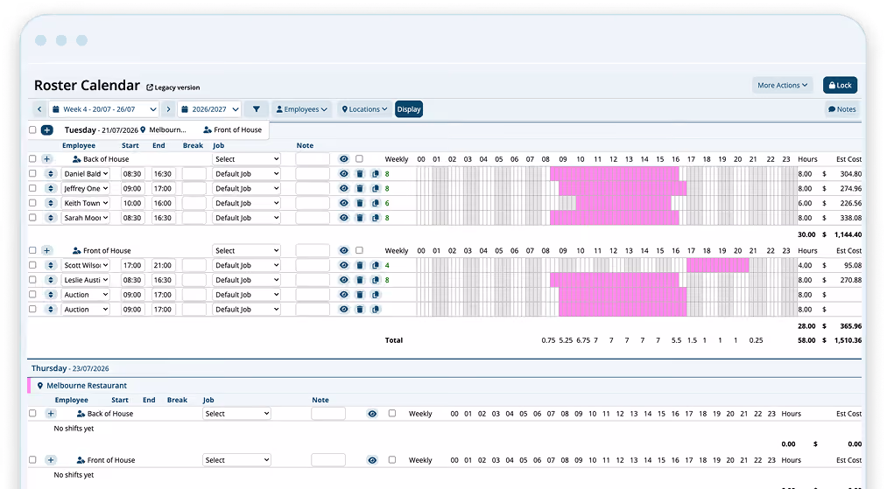Screen dimensions: 887x489
Task: Add shift with blue plus next to Tuesday
Action: (47, 130)
